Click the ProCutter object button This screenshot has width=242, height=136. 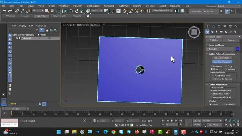coord(214,40)
